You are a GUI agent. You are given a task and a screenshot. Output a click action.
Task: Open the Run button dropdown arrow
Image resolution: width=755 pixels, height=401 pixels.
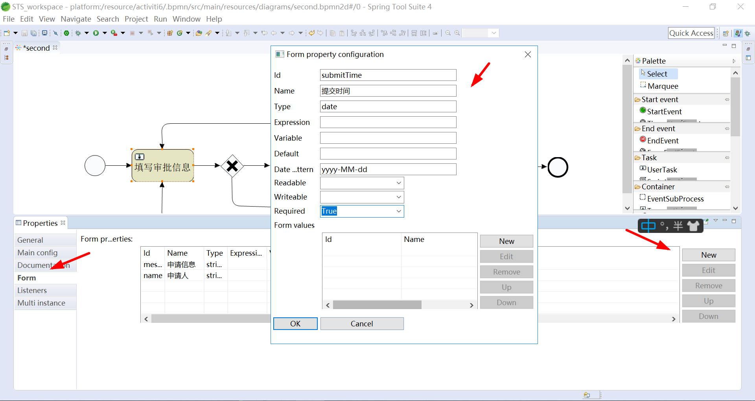(x=105, y=33)
